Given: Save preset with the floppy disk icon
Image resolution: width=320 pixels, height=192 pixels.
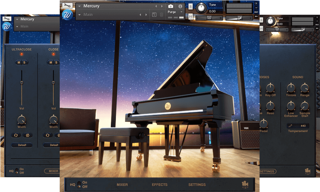Looking at the screenshot, I should click(154, 15).
